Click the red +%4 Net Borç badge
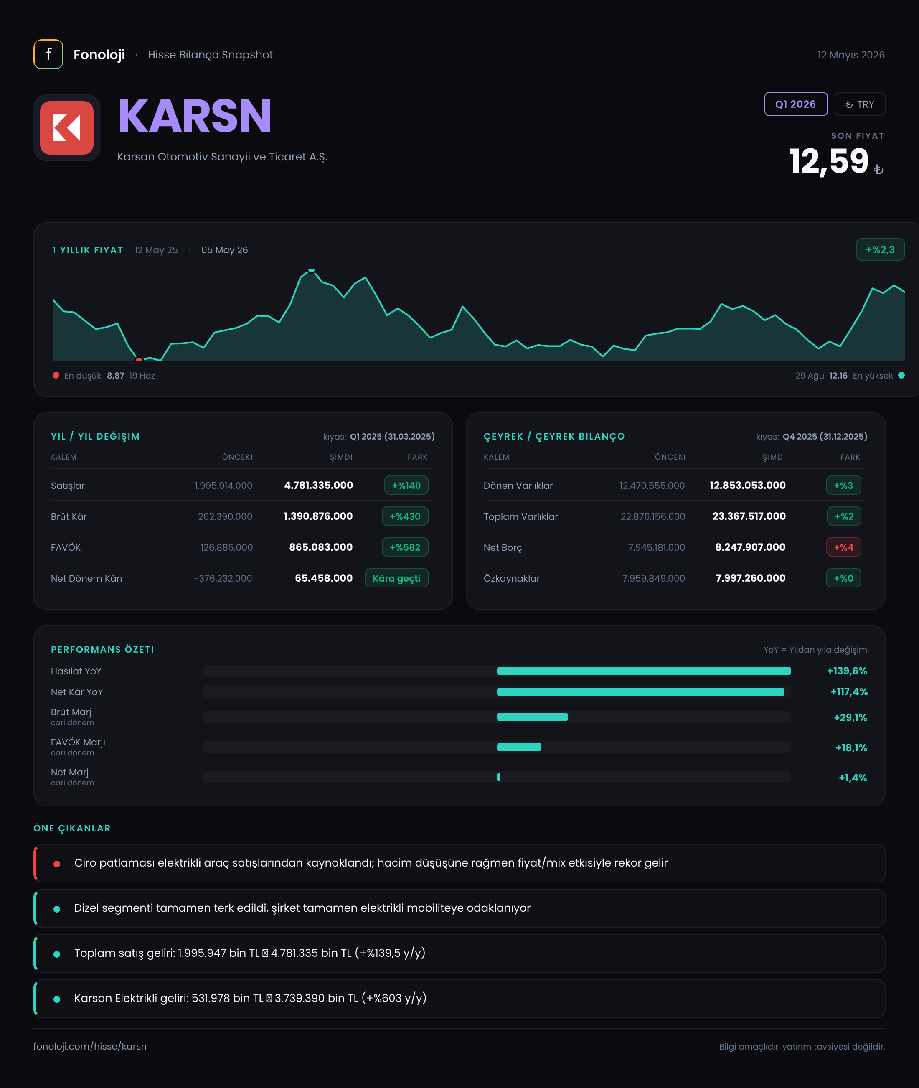 pyautogui.click(x=843, y=547)
